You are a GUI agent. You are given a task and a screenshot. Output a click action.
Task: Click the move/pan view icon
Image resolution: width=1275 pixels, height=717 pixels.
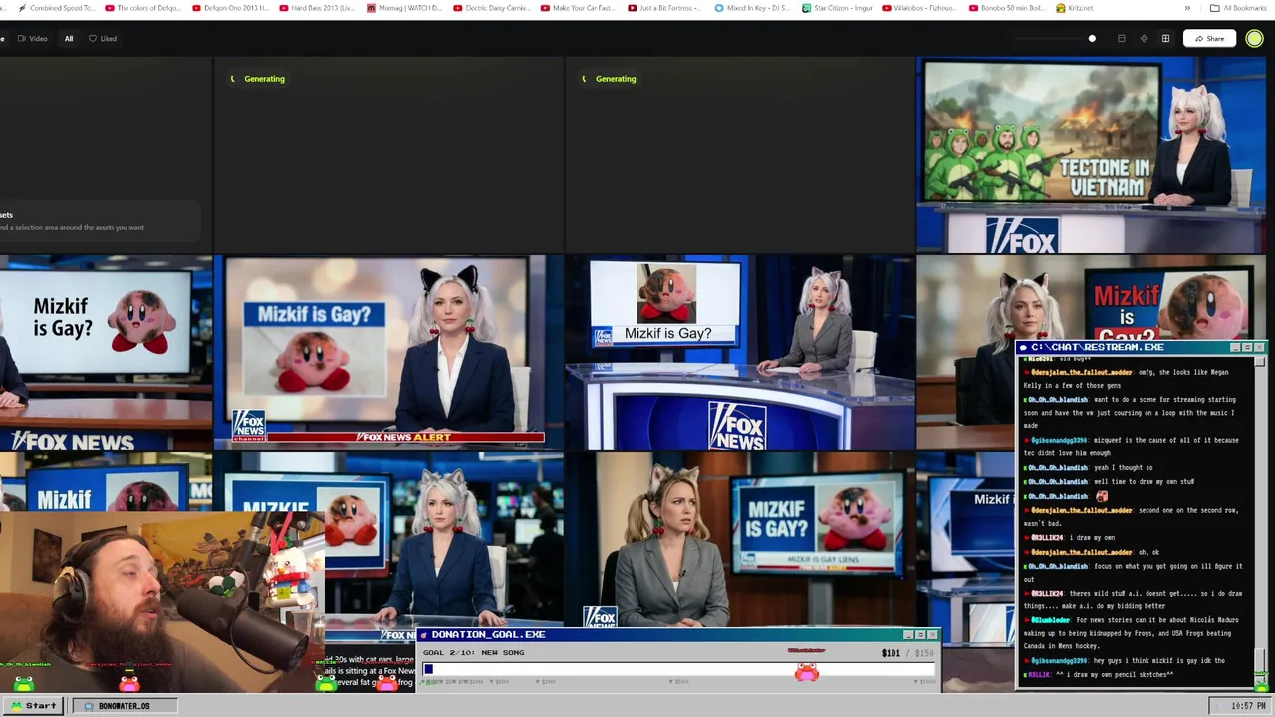click(x=1144, y=39)
